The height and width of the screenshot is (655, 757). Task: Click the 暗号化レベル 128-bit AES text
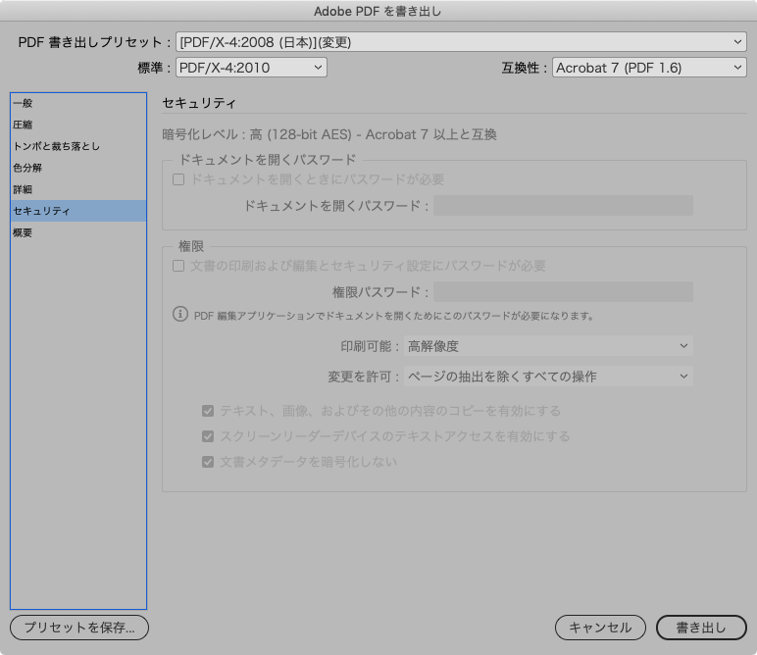click(x=329, y=134)
